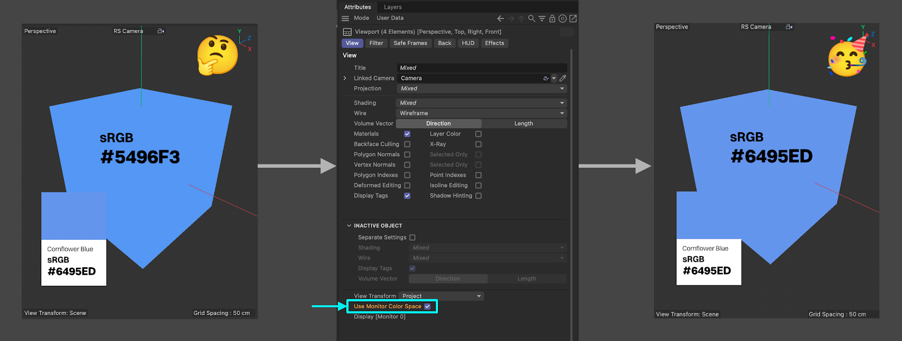The width and height of the screenshot is (902, 341).
Task: Click the small Cornflower Blue swatch square
Action: [73, 216]
